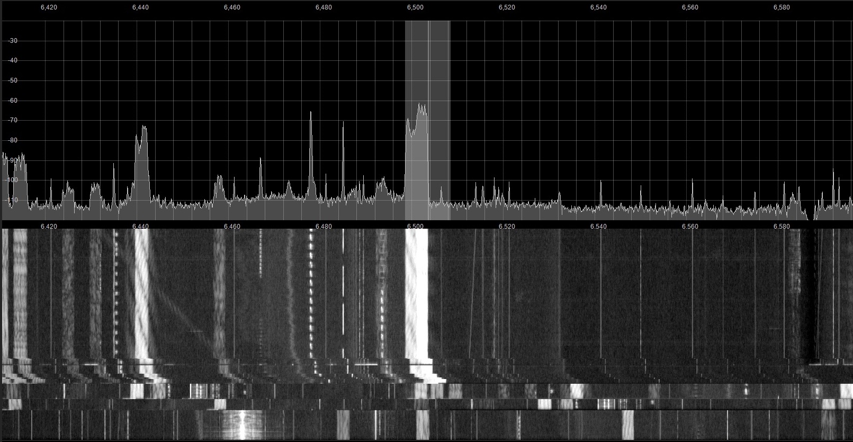The width and height of the screenshot is (853, 442).
Task: Select the -80 dB scale label
Action: pos(13,140)
